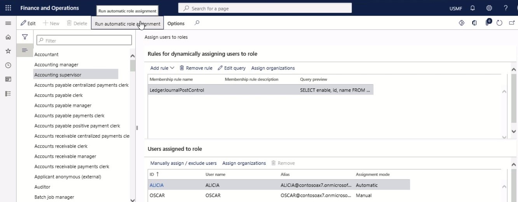Open the settings gear icon

pyautogui.click(x=489, y=8)
